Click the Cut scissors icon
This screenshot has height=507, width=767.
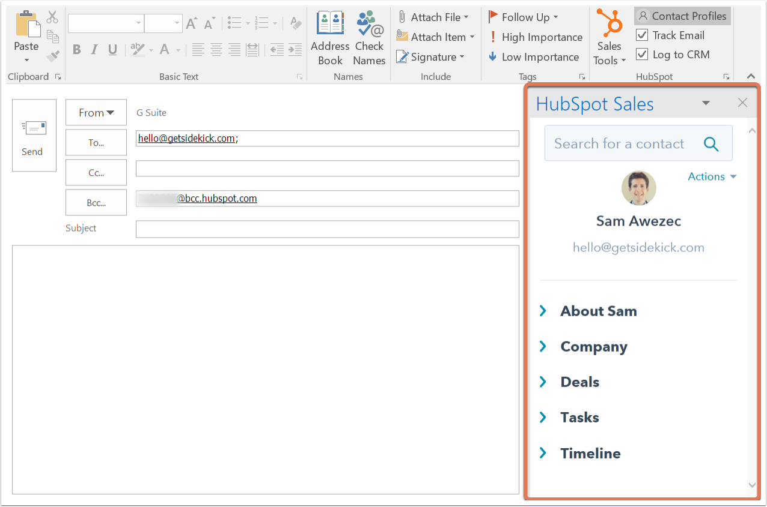pyautogui.click(x=52, y=17)
